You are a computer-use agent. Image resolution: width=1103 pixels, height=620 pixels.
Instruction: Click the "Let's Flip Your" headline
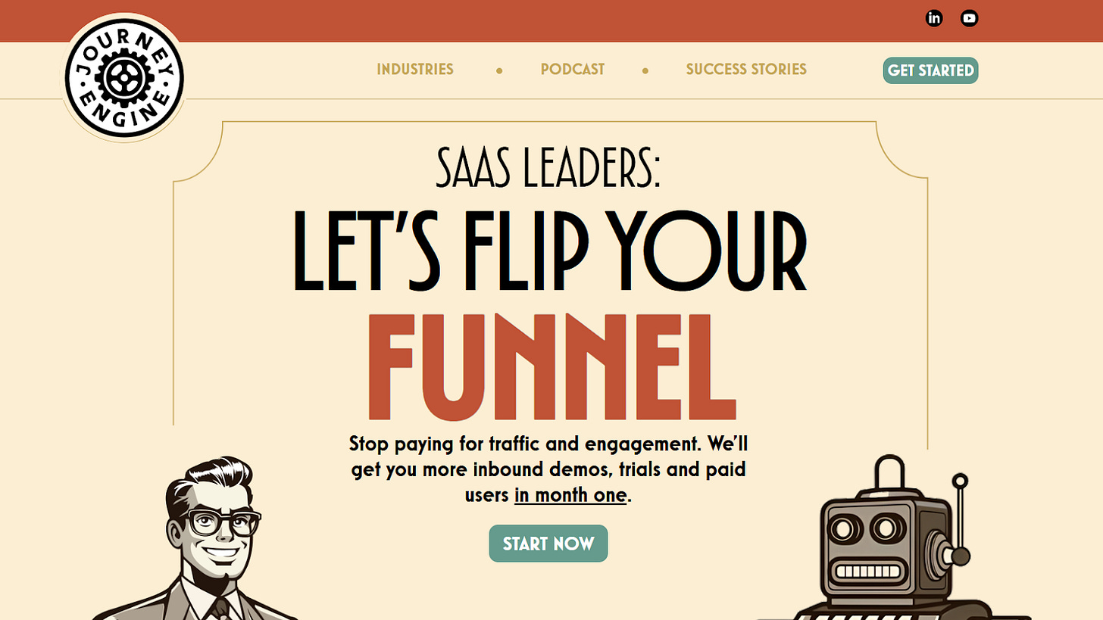[x=550, y=250]
